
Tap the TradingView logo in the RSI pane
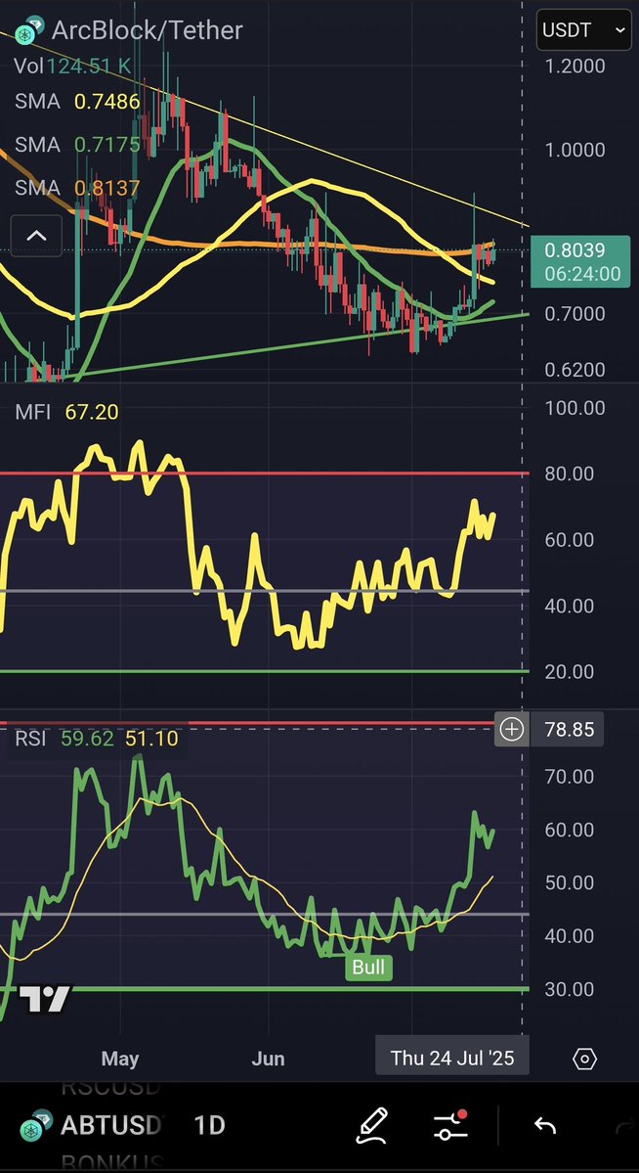(44, 999)
